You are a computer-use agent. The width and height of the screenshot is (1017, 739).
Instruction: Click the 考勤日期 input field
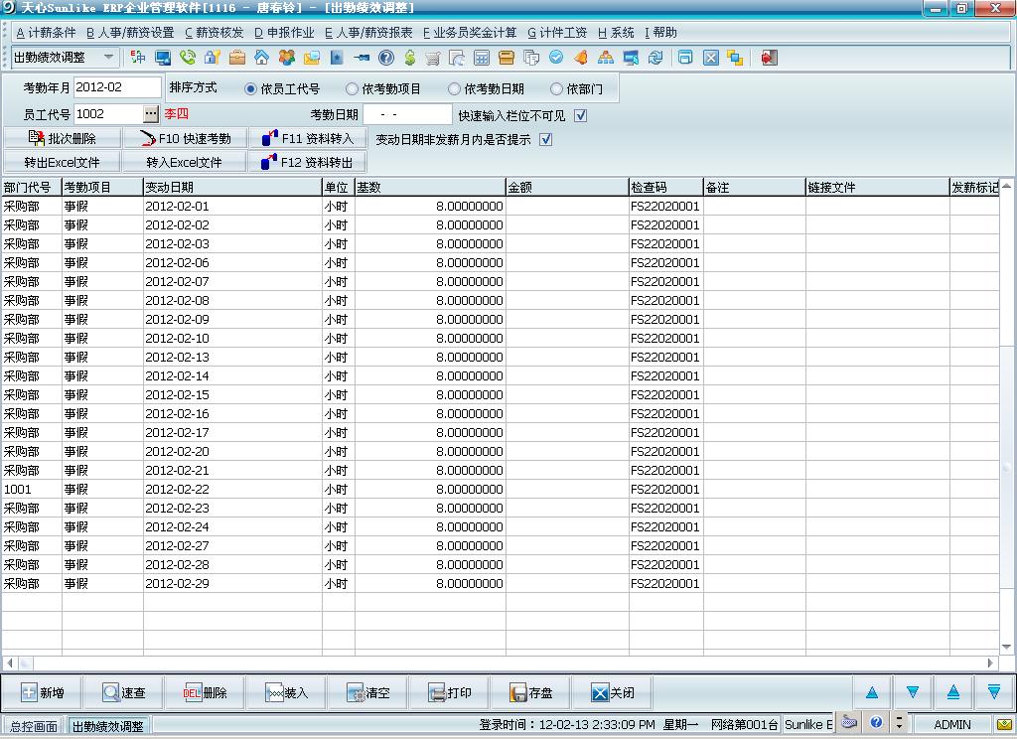[407, 114]
